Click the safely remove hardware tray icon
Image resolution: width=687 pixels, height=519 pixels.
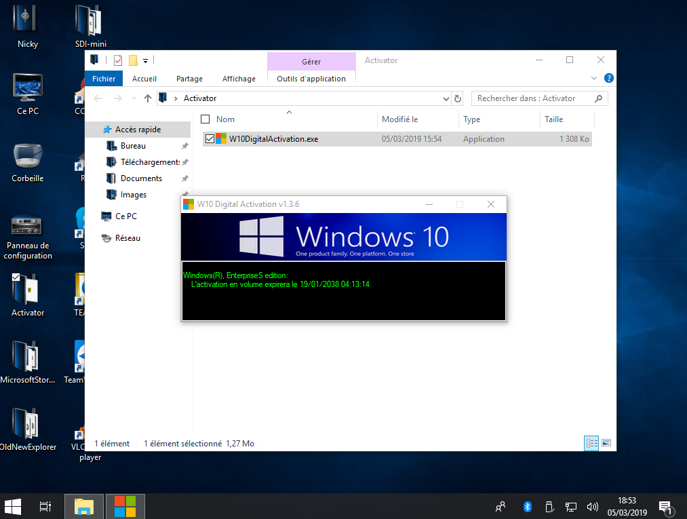549,507
